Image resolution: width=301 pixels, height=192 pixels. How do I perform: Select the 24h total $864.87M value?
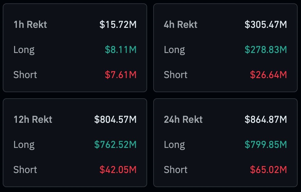tap(266, 119)
